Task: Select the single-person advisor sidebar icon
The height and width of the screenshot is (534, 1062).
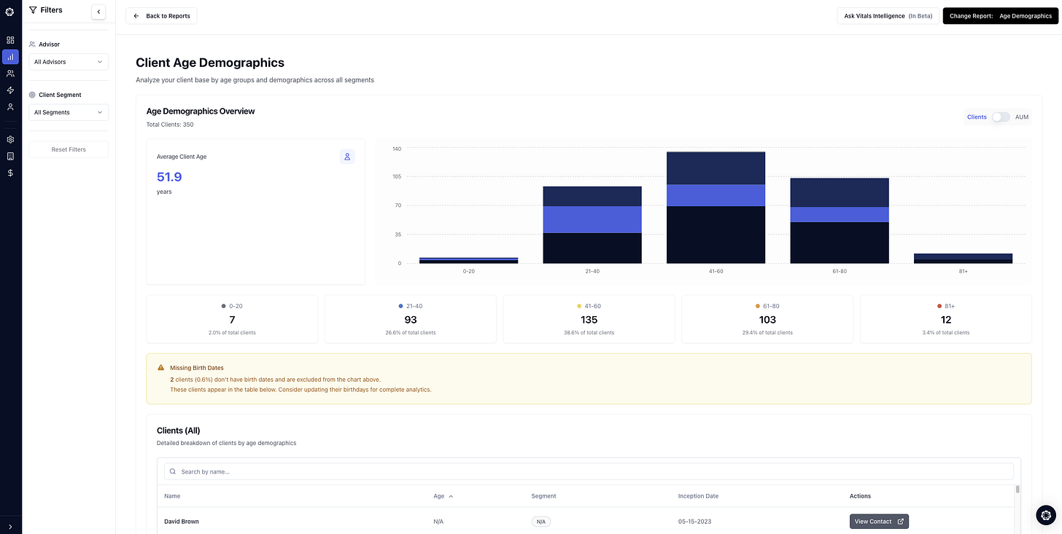Action: pyautogui.click(x=10, y=106)
